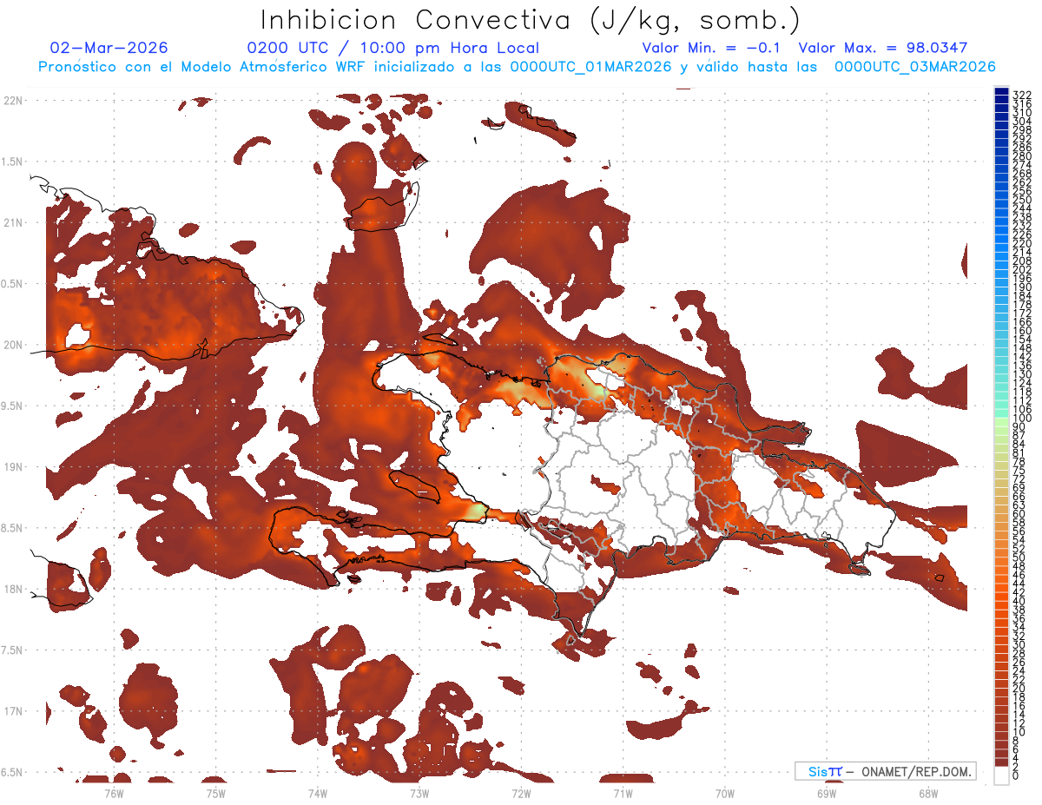Click the '74W' longitude label

(x=317, y=792)
